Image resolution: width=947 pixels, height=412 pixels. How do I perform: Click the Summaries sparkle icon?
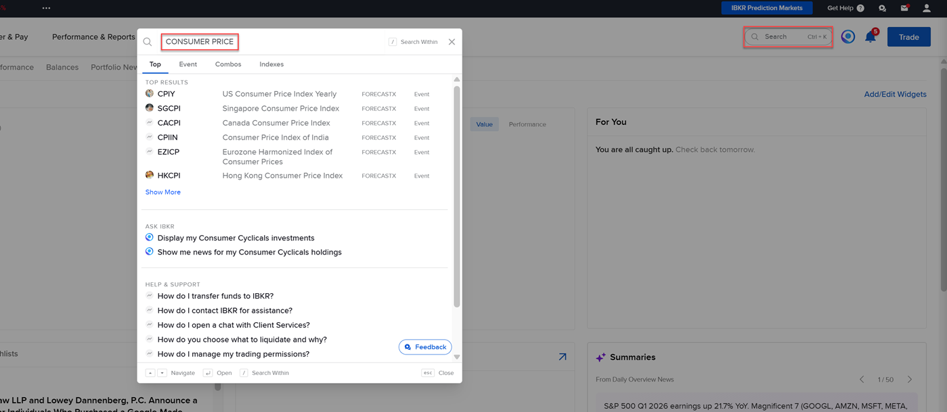600,357
